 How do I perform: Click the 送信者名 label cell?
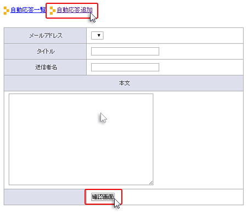[45, 68]
